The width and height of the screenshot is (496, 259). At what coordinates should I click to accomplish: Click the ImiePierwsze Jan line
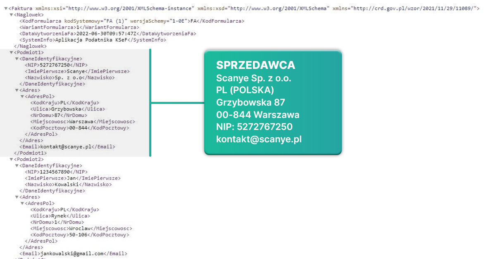pos(72,178)
